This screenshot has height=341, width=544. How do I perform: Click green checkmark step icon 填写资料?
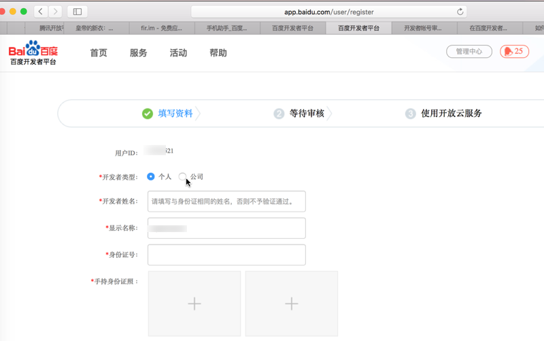[148, 114]
